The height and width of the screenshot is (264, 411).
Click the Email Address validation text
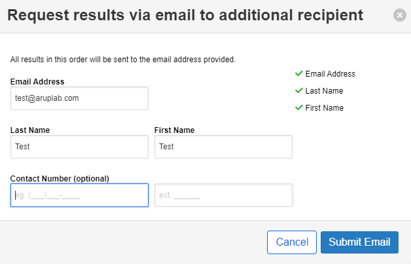[330, 74]
